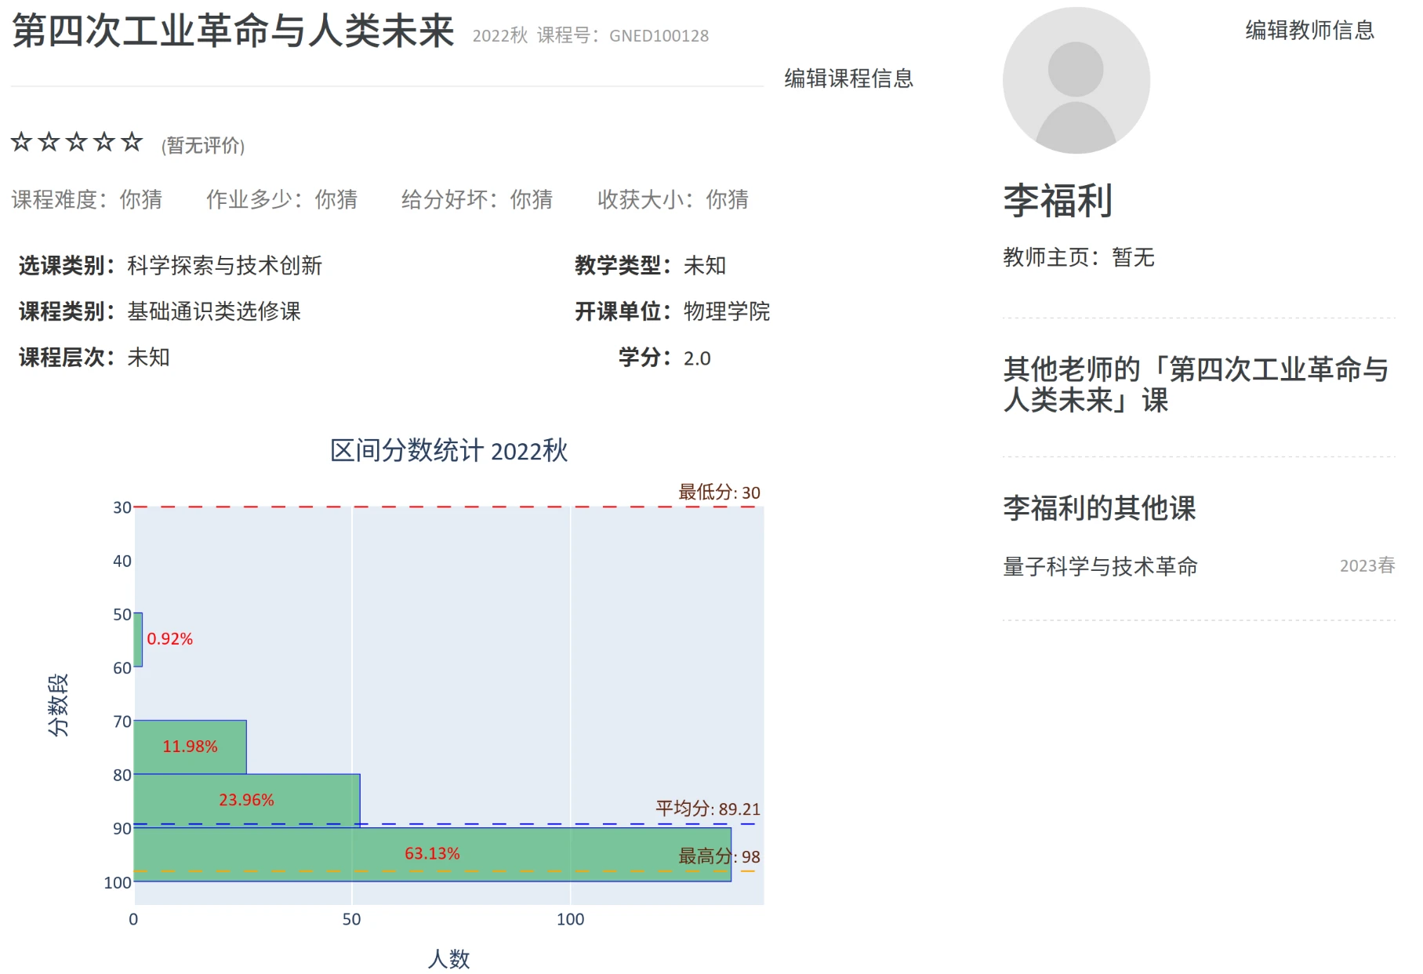
Task: Click the fifth rating star
Action: tap(132, 142)
